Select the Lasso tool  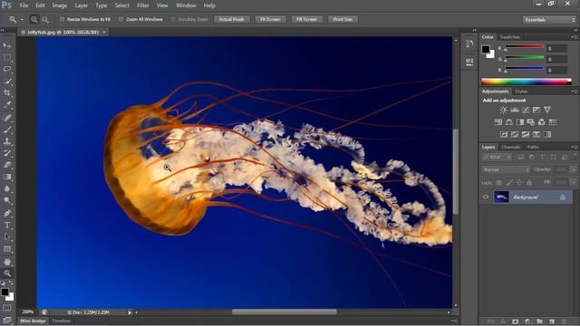(7, 69)
